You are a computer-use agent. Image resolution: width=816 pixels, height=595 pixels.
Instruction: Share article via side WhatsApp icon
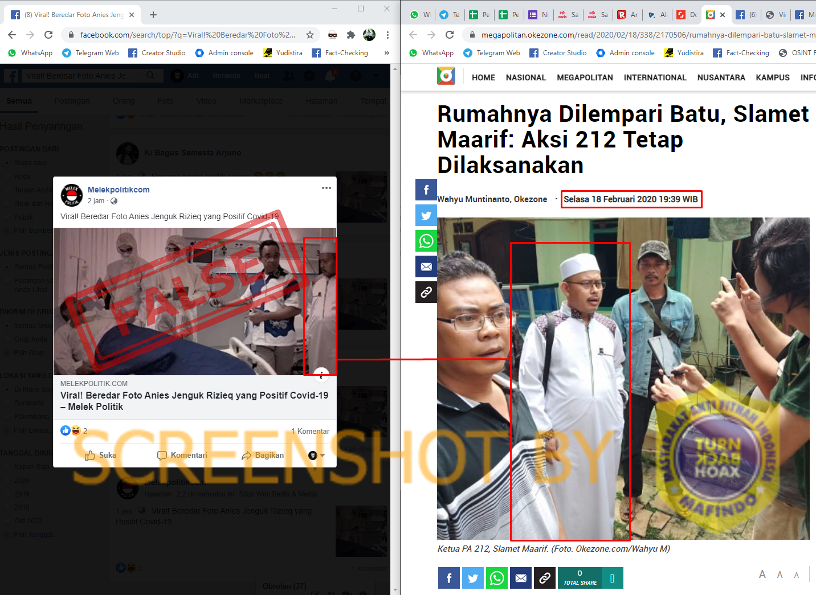coord(426,241)
